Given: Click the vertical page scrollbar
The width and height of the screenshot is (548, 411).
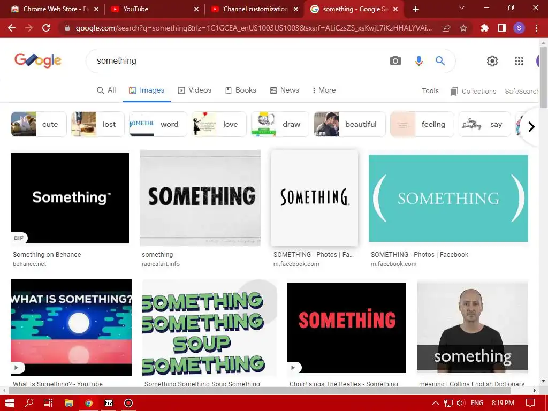Looking at the screenshot, I should 543,78.
